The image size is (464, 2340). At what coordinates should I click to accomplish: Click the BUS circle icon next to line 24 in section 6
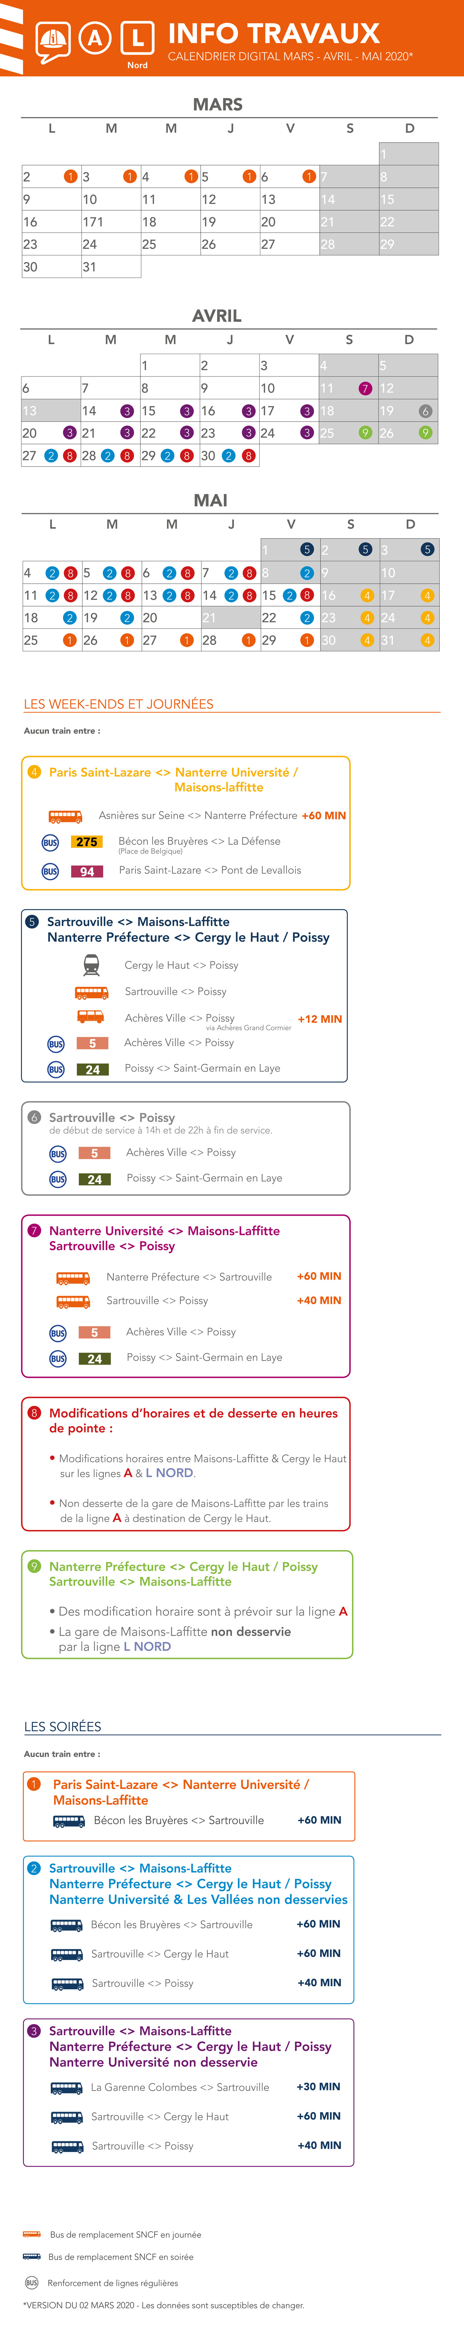click(x=58, y=1179)
